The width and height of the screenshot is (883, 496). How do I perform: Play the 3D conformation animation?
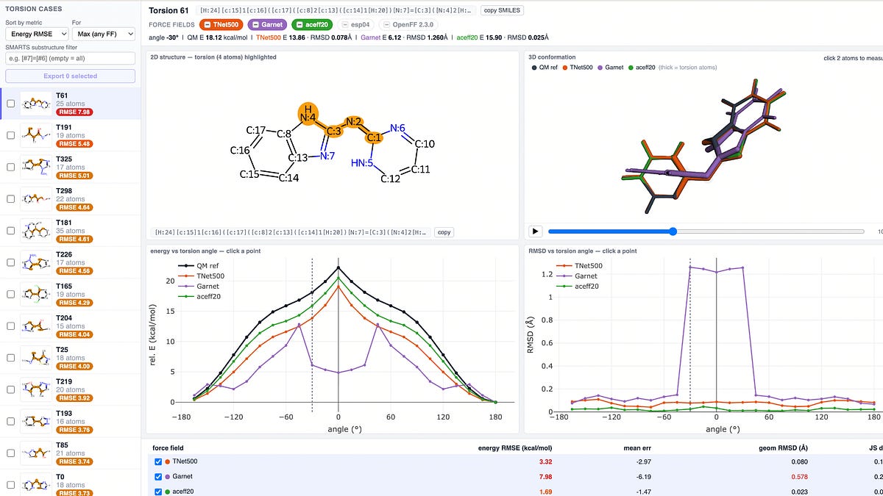(536, 231)
